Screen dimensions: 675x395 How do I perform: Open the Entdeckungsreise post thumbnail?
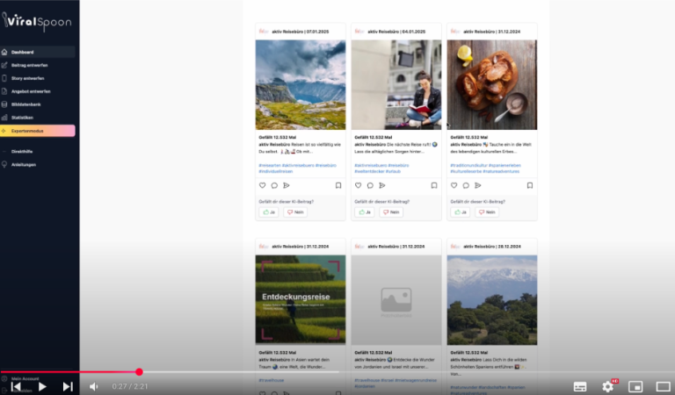pos(301,300)
